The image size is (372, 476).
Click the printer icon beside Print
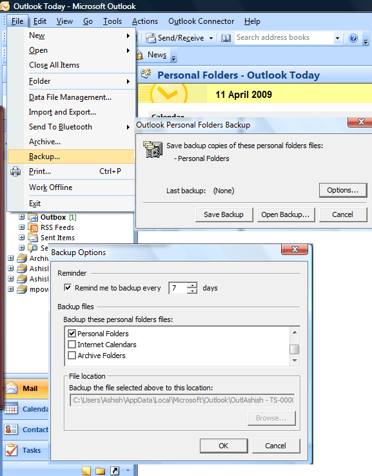(x=15, y=171)
